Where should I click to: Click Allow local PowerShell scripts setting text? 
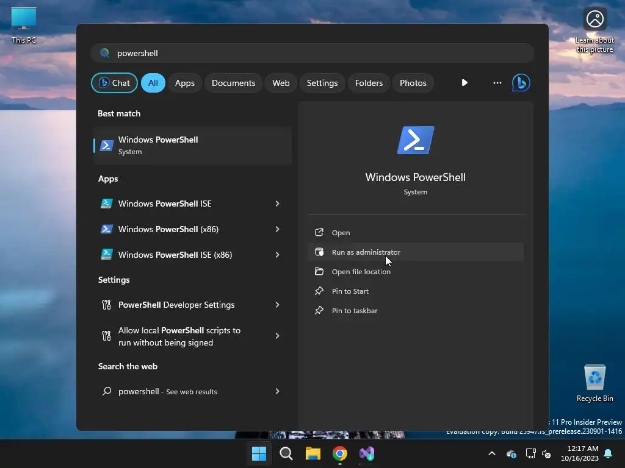pos(179,336)
